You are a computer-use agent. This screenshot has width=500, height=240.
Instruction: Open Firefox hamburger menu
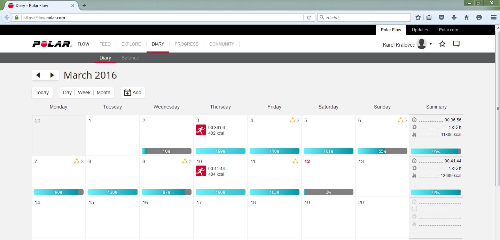tap(493, 17)
